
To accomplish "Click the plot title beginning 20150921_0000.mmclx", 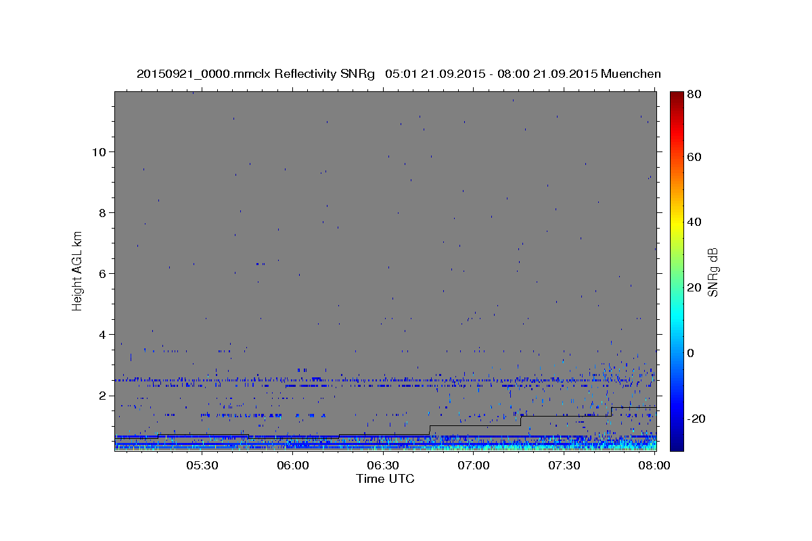I will [399, 74].
